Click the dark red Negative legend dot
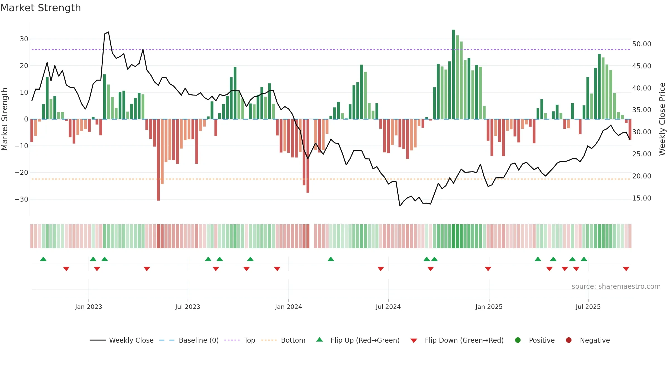Viewport: 670px width, 377px height. pos(569,340)
